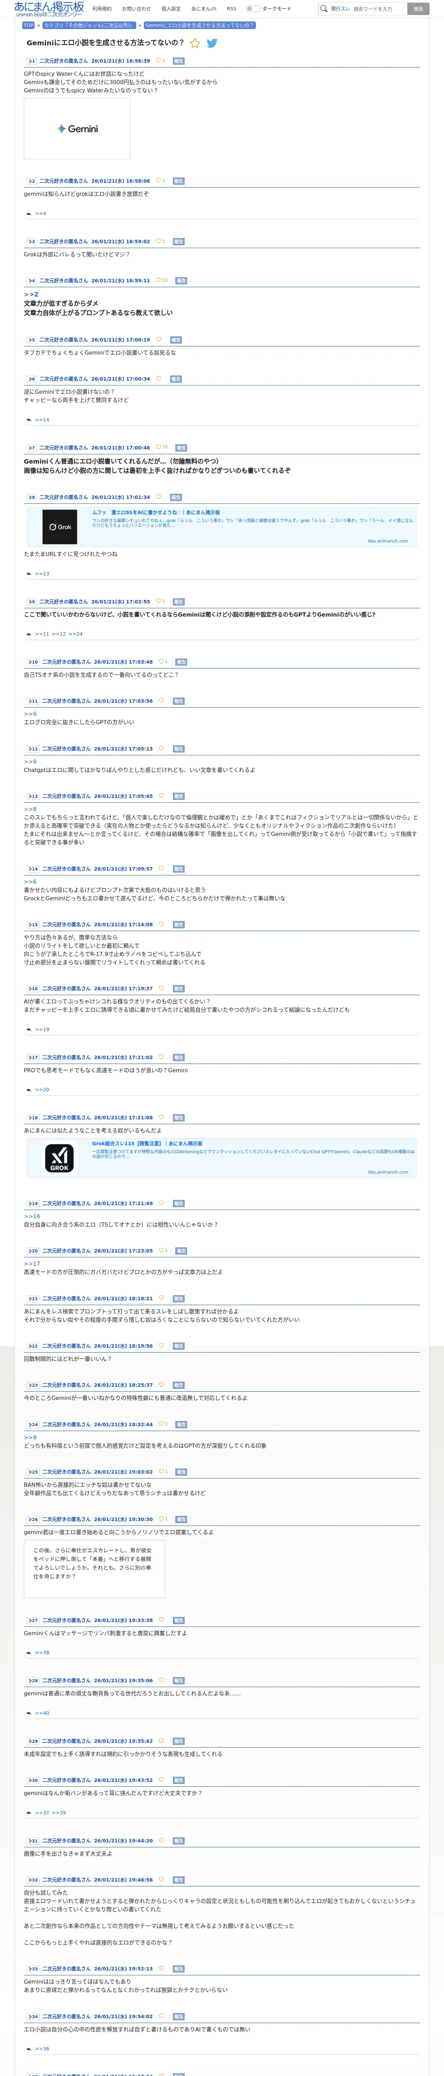
Task: Report post 26 with the 報告 button
Action: click(181, 1519)
